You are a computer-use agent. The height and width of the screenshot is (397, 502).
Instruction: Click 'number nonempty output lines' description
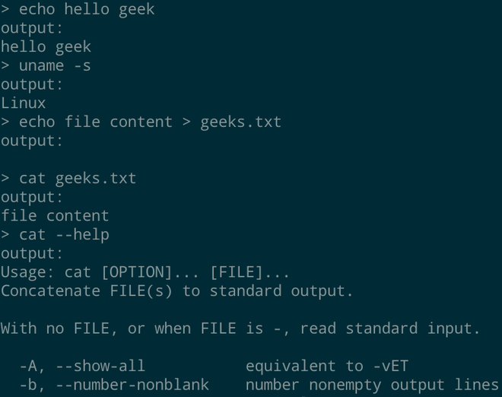click(x=372, y=385)
